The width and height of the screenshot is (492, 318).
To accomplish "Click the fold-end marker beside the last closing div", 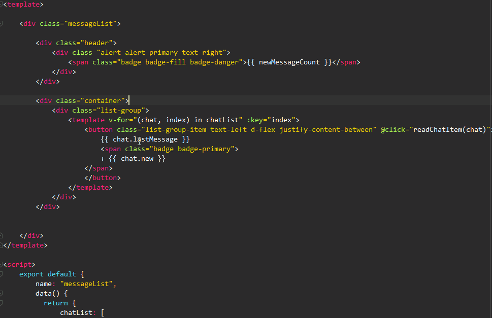I will (x=1, y=236).
